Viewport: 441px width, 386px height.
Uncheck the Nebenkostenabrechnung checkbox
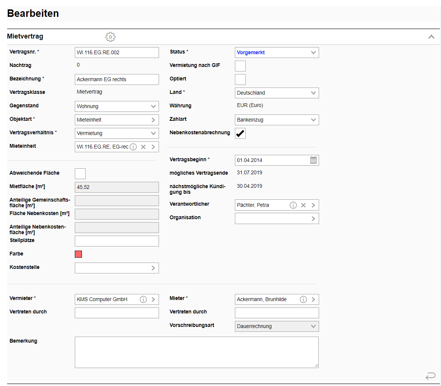point(240,133)
